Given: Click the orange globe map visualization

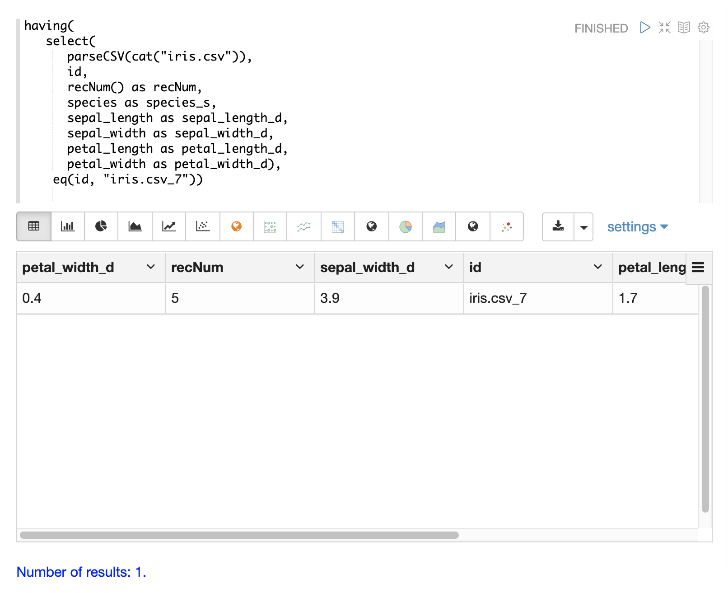Looking at the screenshot, I should (236, 226).
